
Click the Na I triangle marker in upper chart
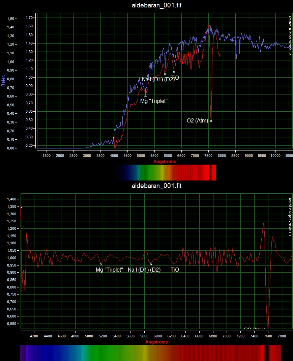(x=165, y=74)
